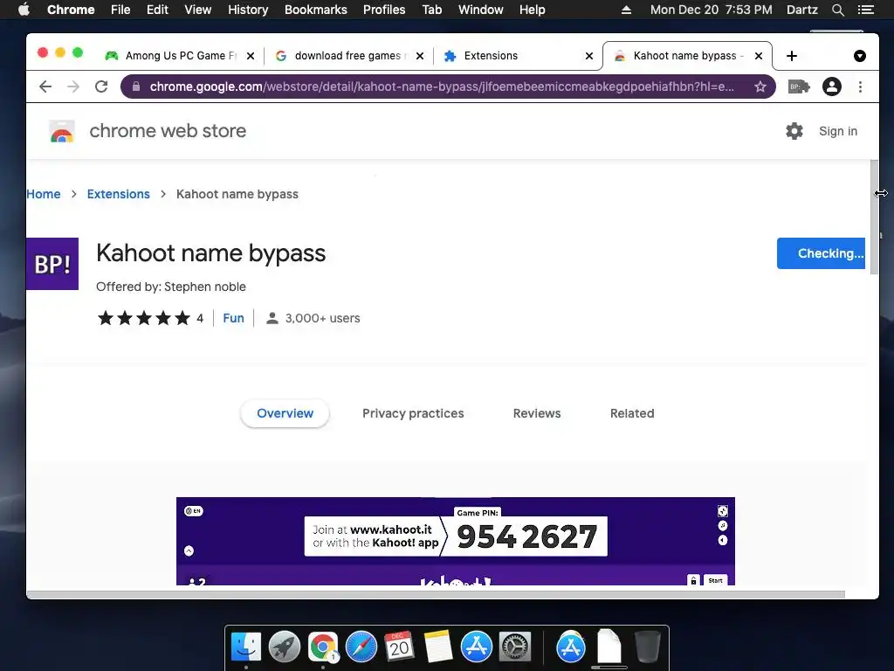Click the lock icon in address bar
This screenshot has height=671, width=894.
click(x=135, y=86)
